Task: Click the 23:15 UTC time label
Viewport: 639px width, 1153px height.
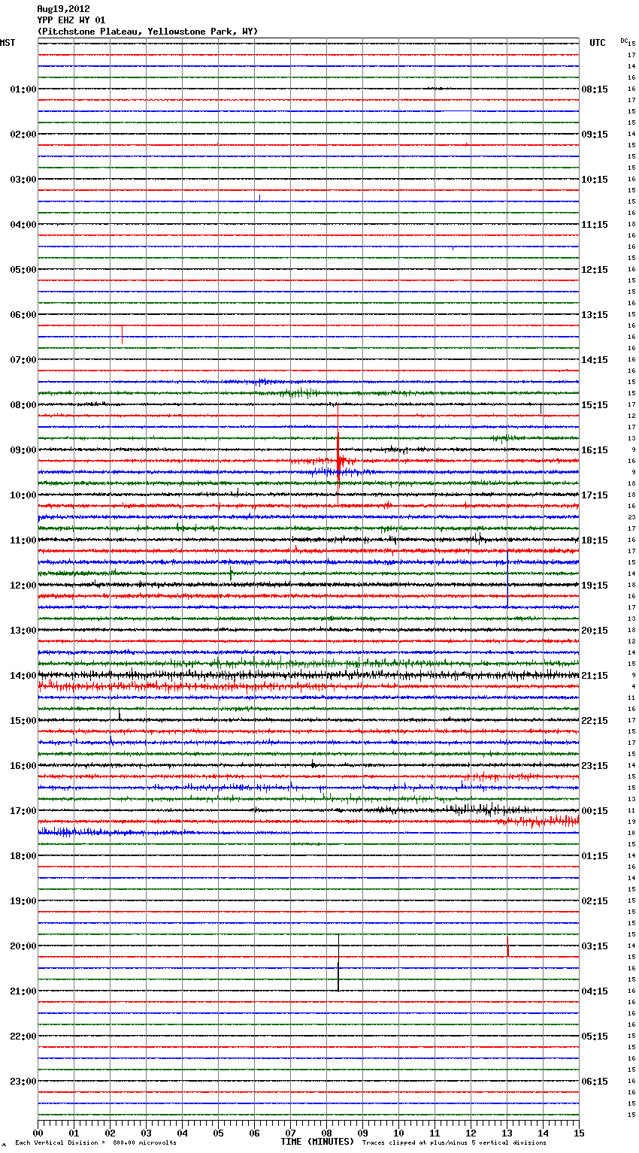Action: click(x=595, y=766)
